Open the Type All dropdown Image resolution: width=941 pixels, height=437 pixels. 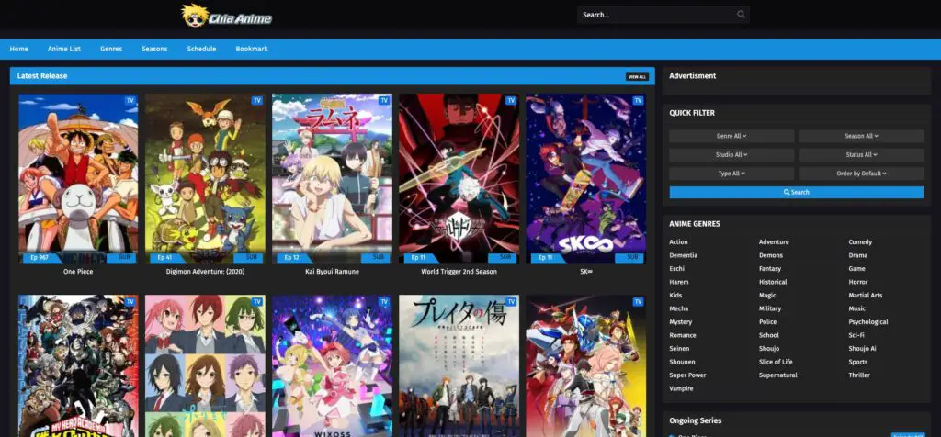(x=731, y=174)
